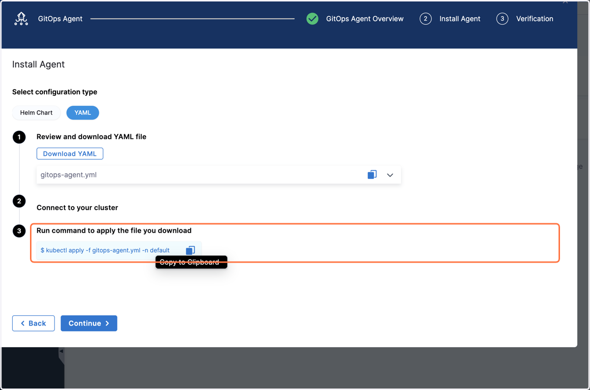Open the Verification wizard step
The width and height of the screenshot is (590, 390).
pyautogui.click(x=534, y=19)
